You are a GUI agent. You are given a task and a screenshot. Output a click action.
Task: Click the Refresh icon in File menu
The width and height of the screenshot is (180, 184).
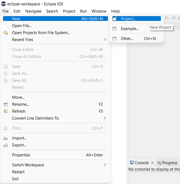[x=6, y=111]
